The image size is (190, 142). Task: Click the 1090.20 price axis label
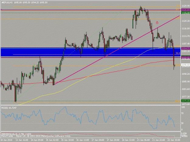(186, 74)
